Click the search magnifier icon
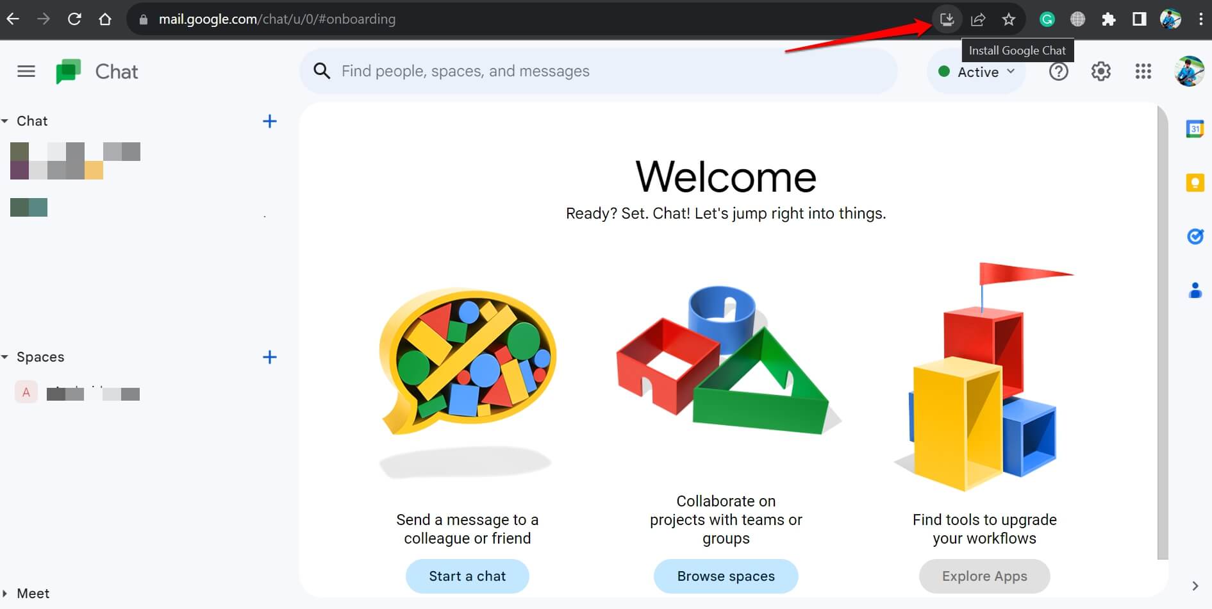The width and height of the screenshot is (1212, 609). pos(322,71)
